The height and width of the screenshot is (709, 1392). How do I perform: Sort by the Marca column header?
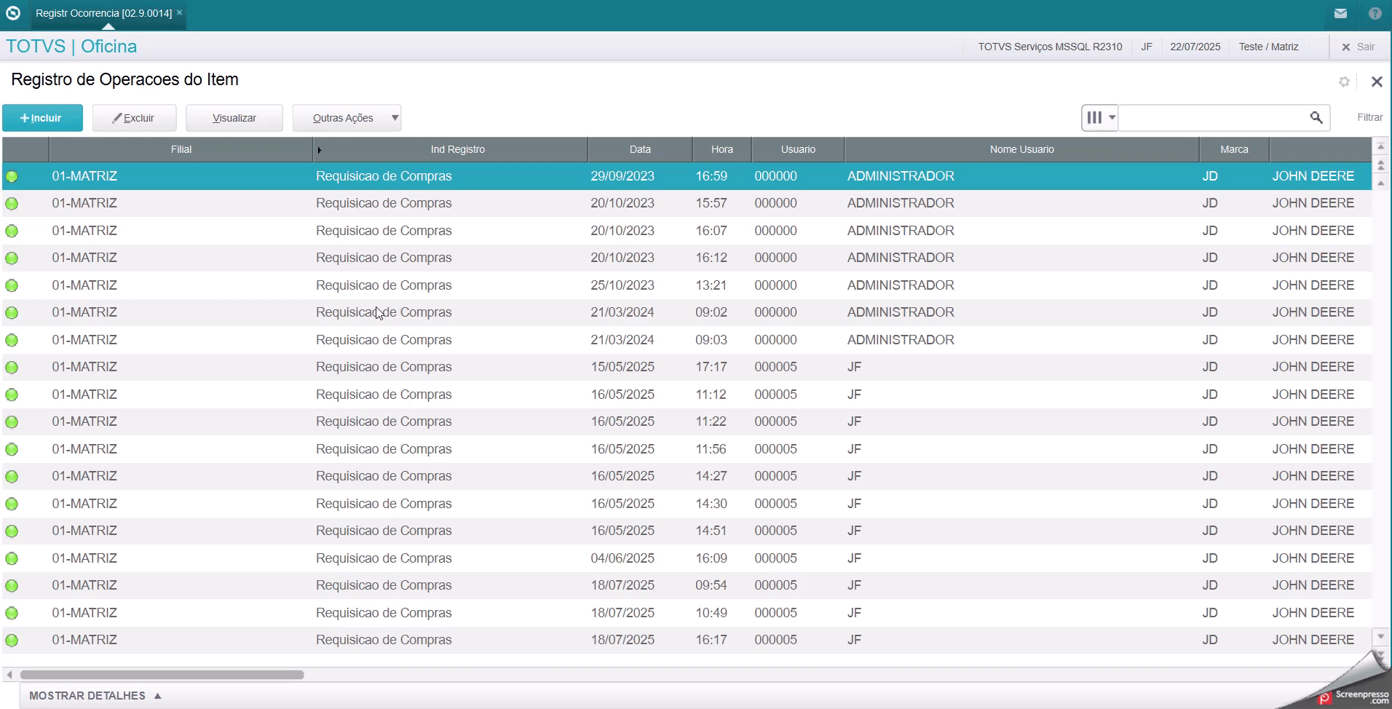pyautogui.click(x=1234, y=149)
